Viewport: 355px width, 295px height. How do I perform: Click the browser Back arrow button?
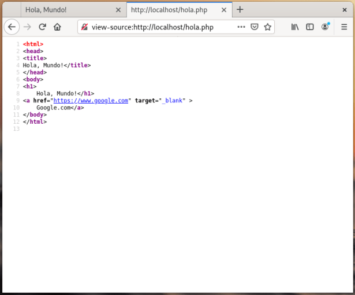[12, 27]
